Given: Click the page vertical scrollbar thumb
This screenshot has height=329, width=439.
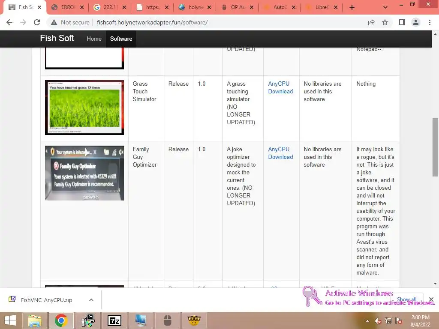Looking at the screenshot, I should pos(435,147).
